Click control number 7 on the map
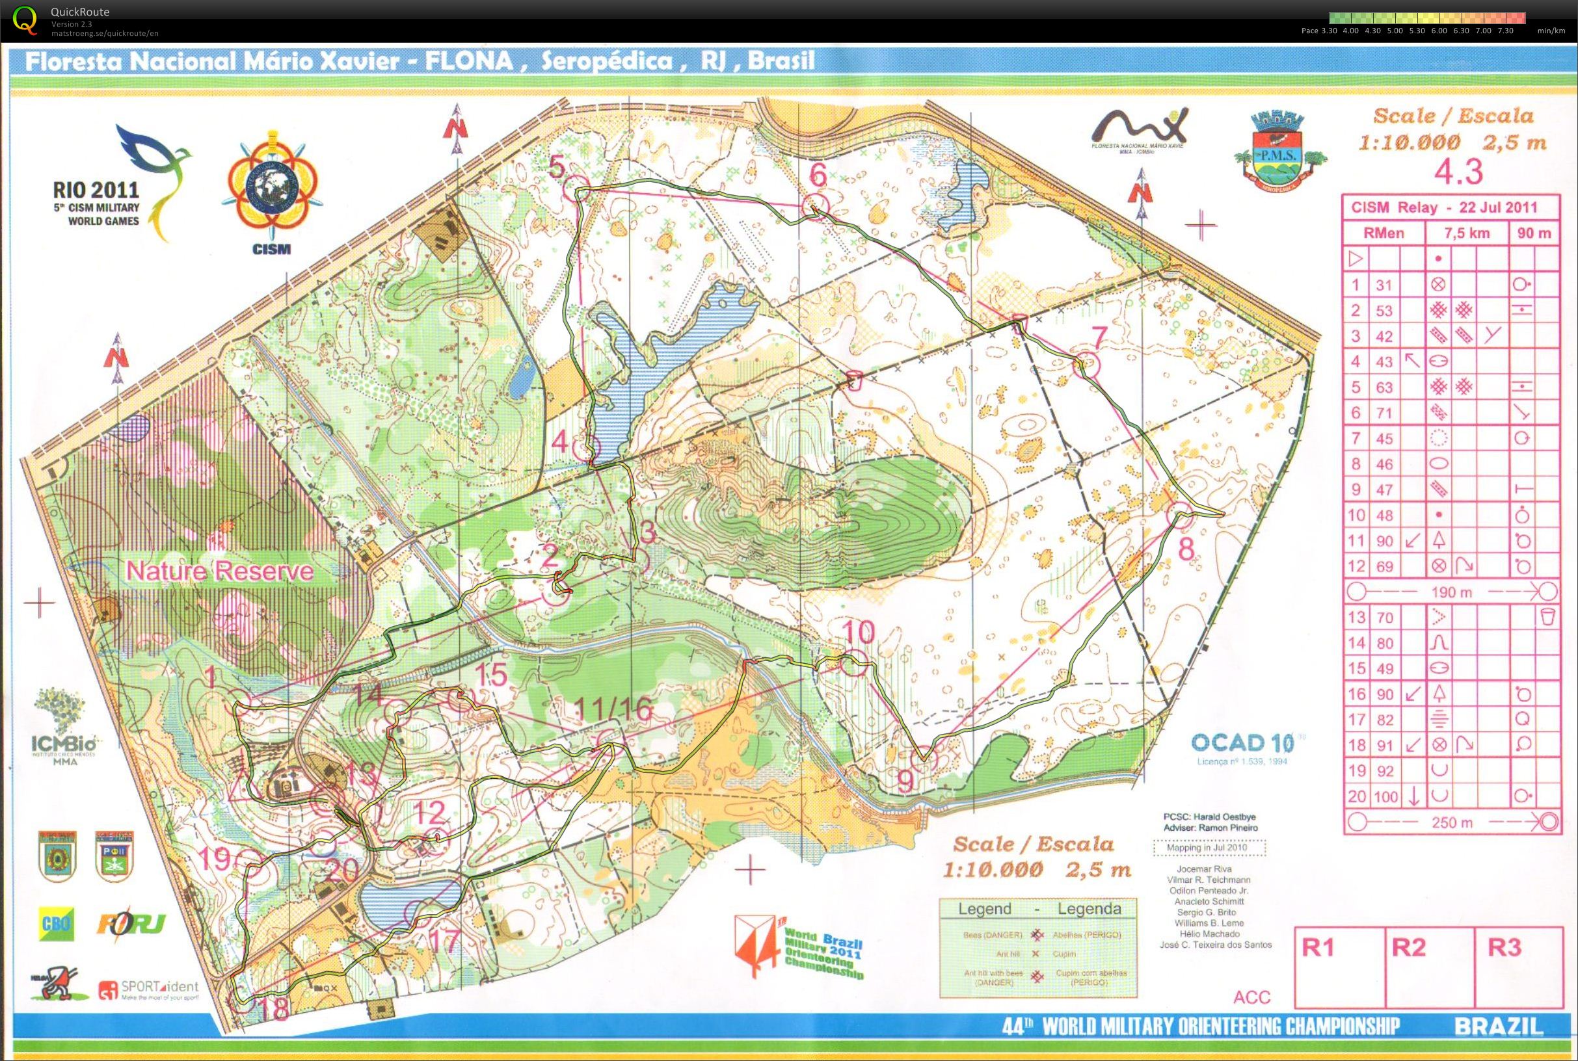The height and width of the screenshot is (1061, 1578). pos(1099,336)
